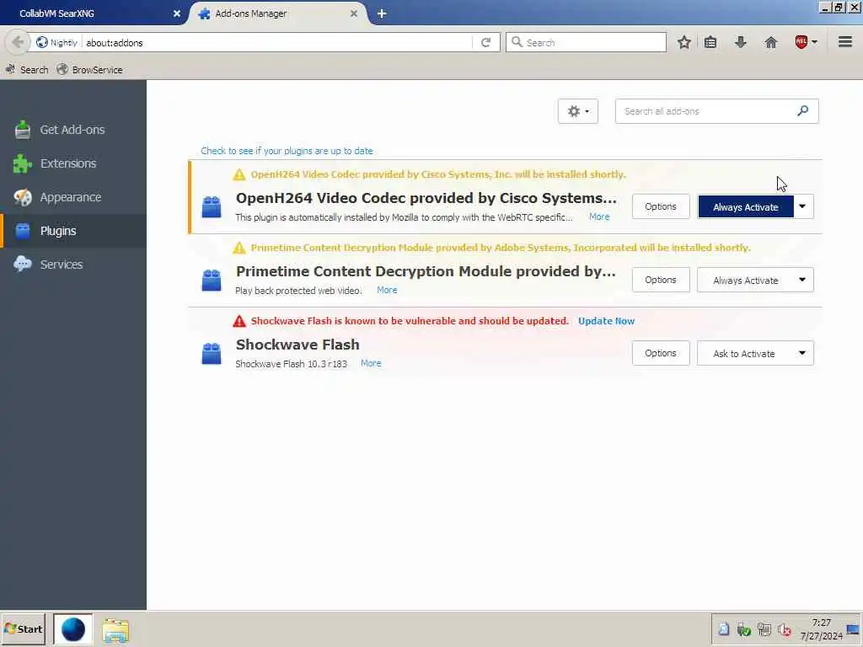Close the Add-ons Manager tab
This screenshot has height=647, width=863.
pos(354,13)
